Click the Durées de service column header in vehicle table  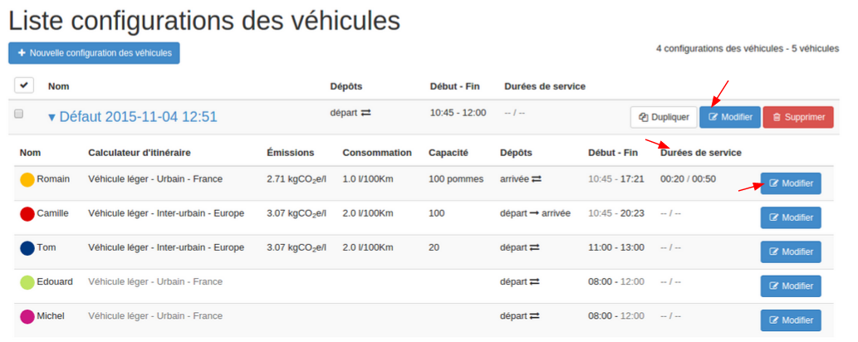[700, 153]
